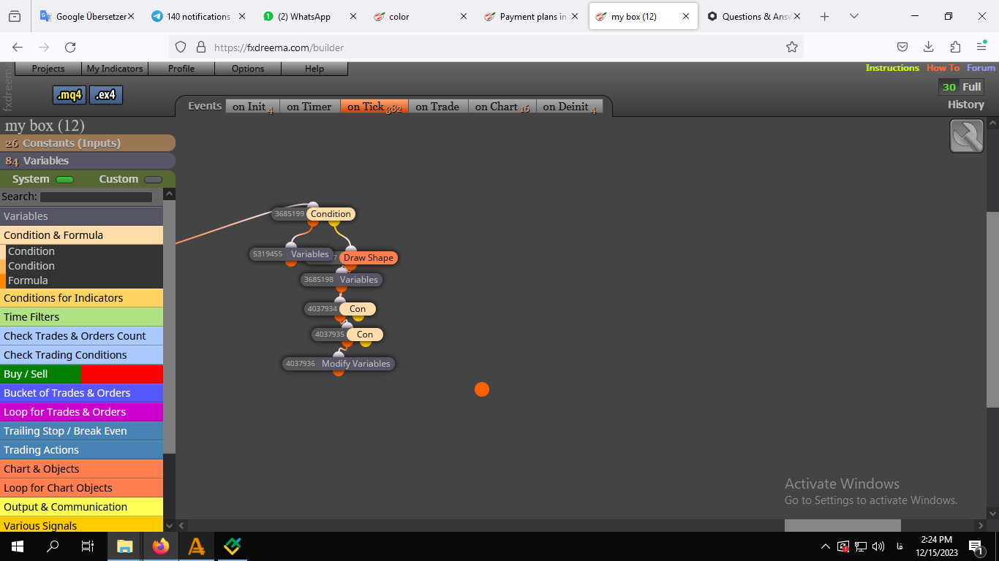Click the canvas vertical scrollbar thumb
Image resolution: width=999 pixels, height=561 pixels.
pos(992,310)
